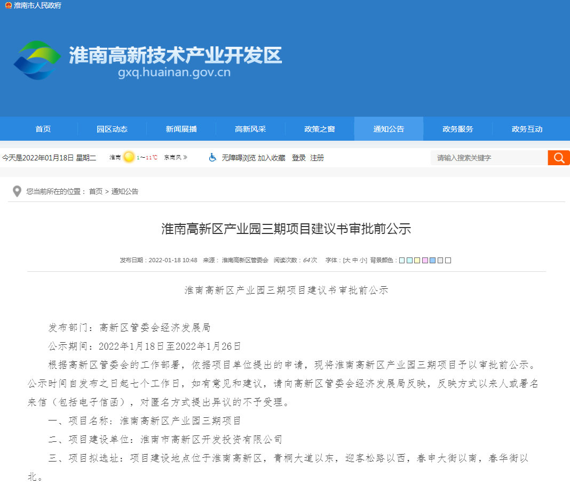Click the sun weather icon next to 淮南

click(x=128, y=157)
